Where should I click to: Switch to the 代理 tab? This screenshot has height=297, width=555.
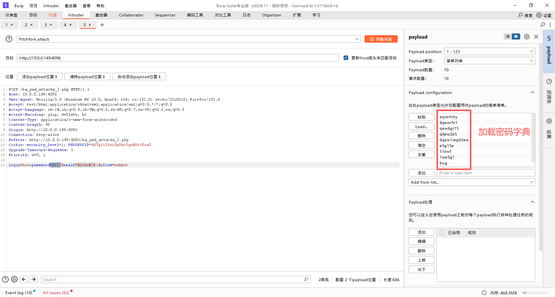click(53, 15)
